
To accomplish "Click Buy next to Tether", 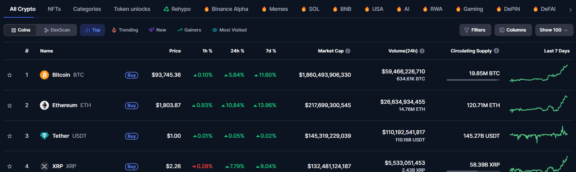I will [x=132, y=136].
